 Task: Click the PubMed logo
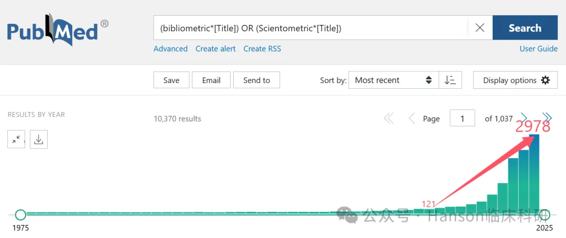click(57, 30)
